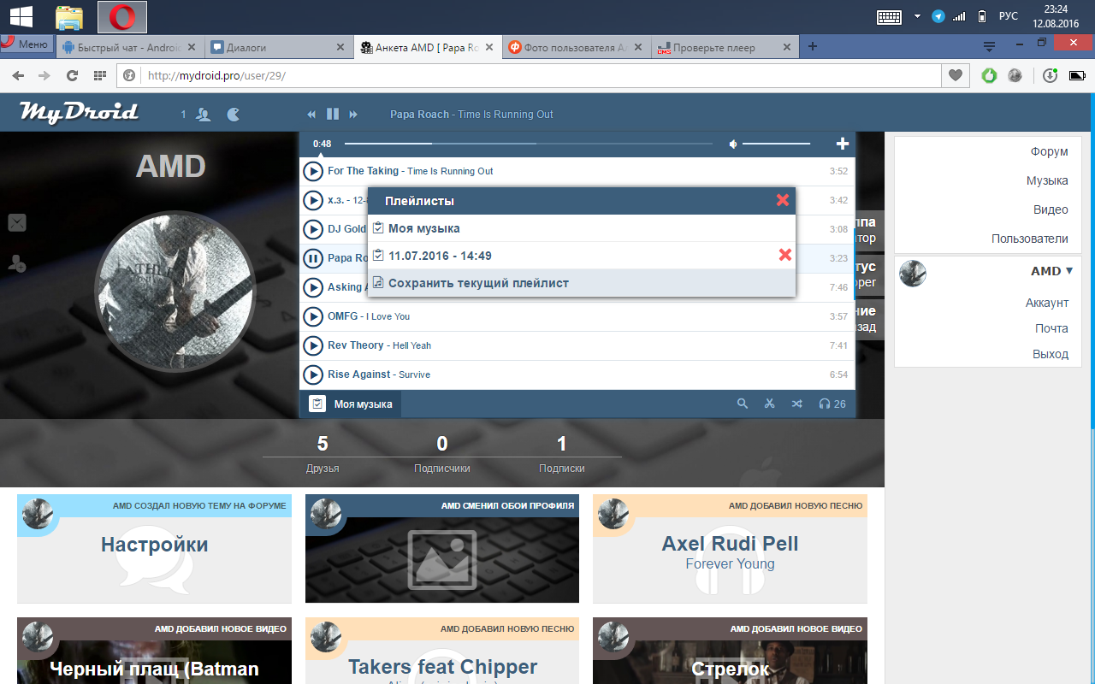Viewport: 1095px width, 684px height.
Task: Switch to the Проверьте плеер tab
Action: (725, 48)
